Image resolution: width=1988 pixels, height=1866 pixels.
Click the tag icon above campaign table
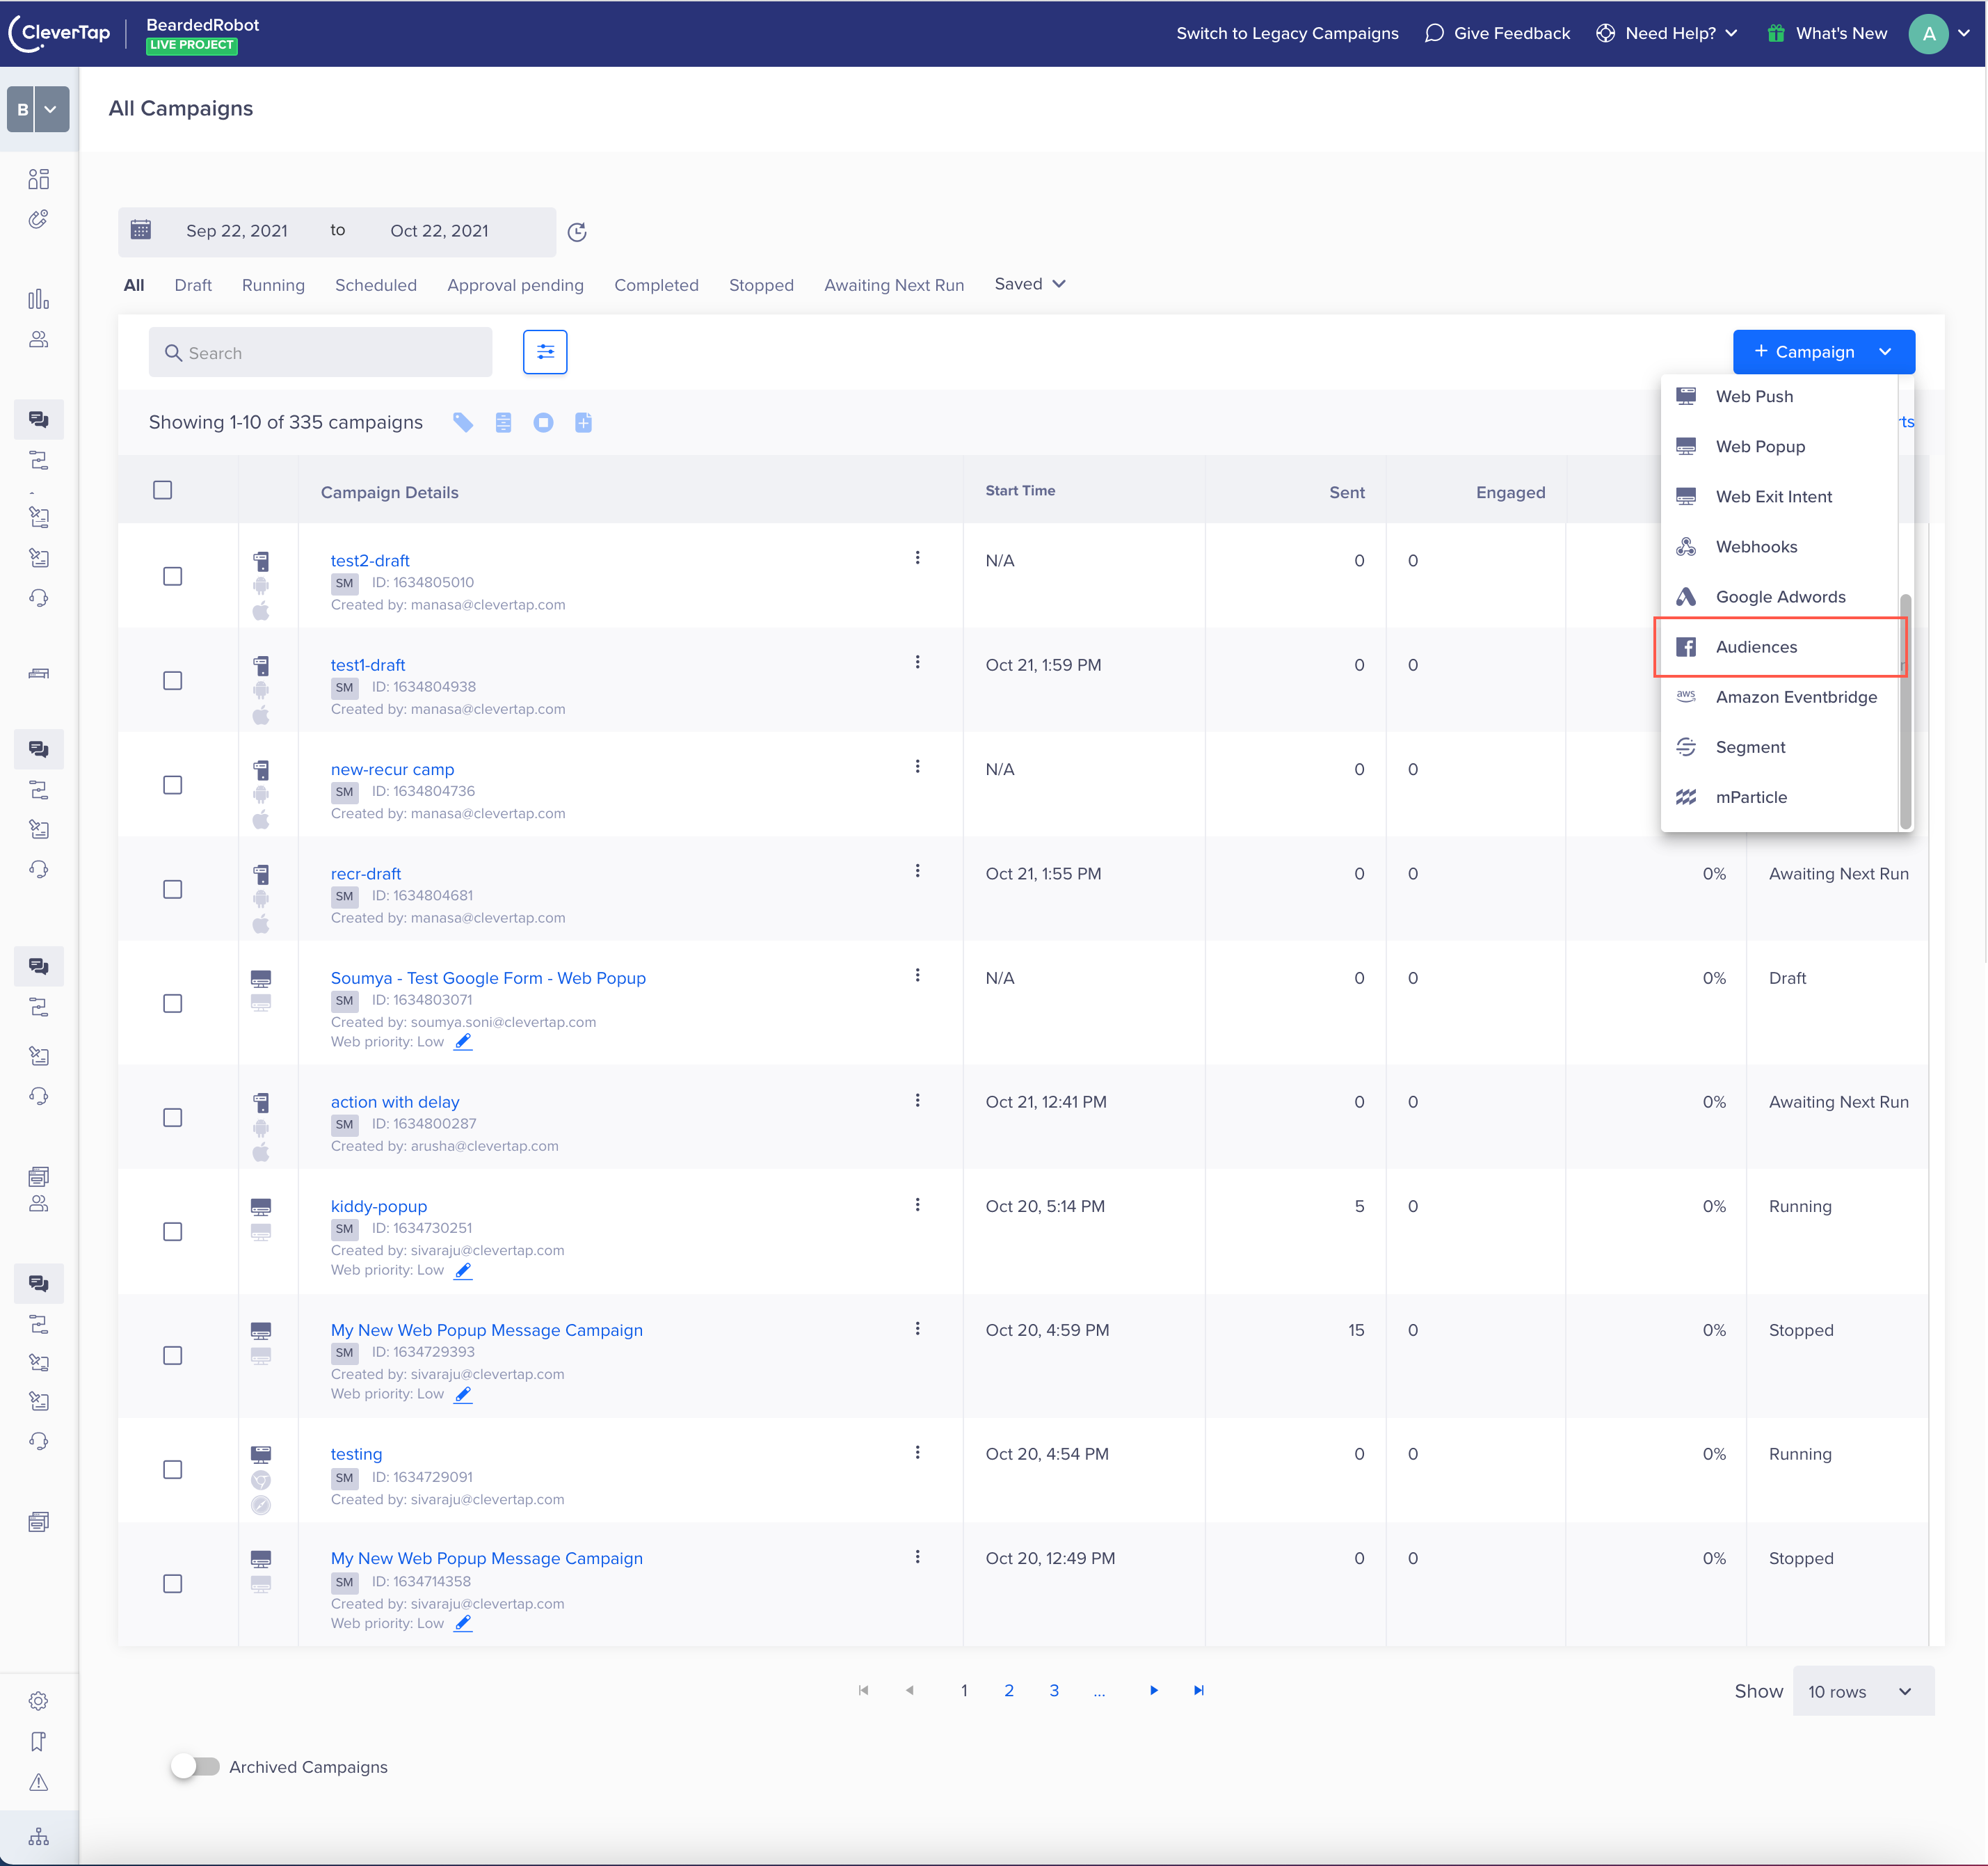click(x=462, y=423)
